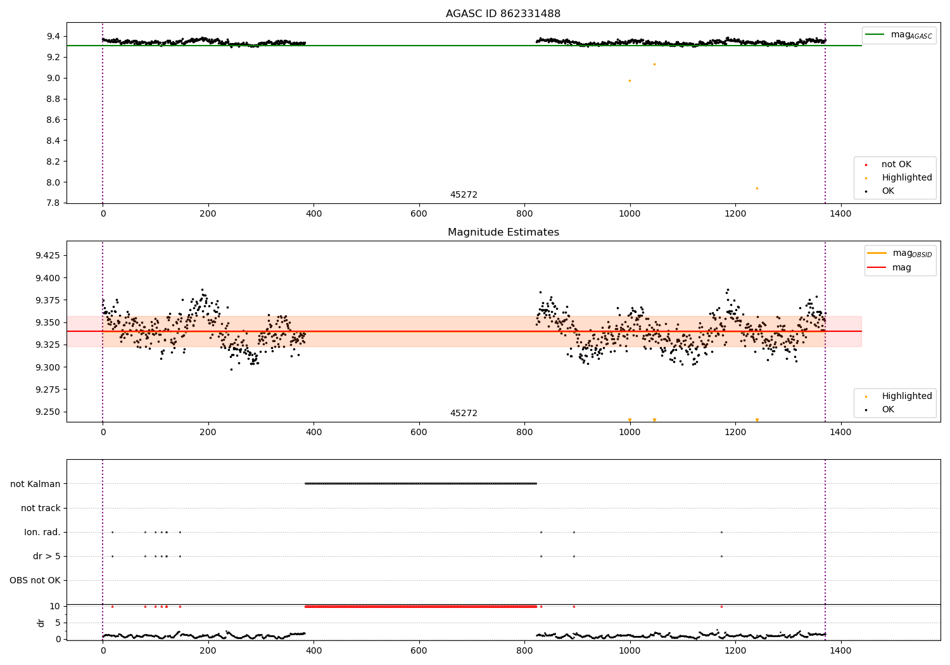Screen dimensions: 950x665
Task: Click the 'AGASC ID 862331488' plot title
Action: point(503,14)
